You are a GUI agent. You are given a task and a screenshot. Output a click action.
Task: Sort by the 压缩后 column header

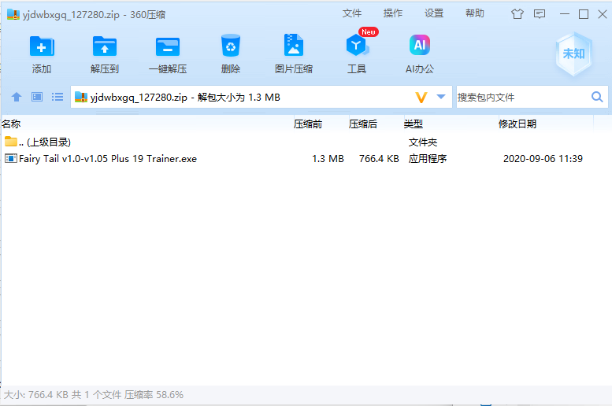(x=376, y=124)
